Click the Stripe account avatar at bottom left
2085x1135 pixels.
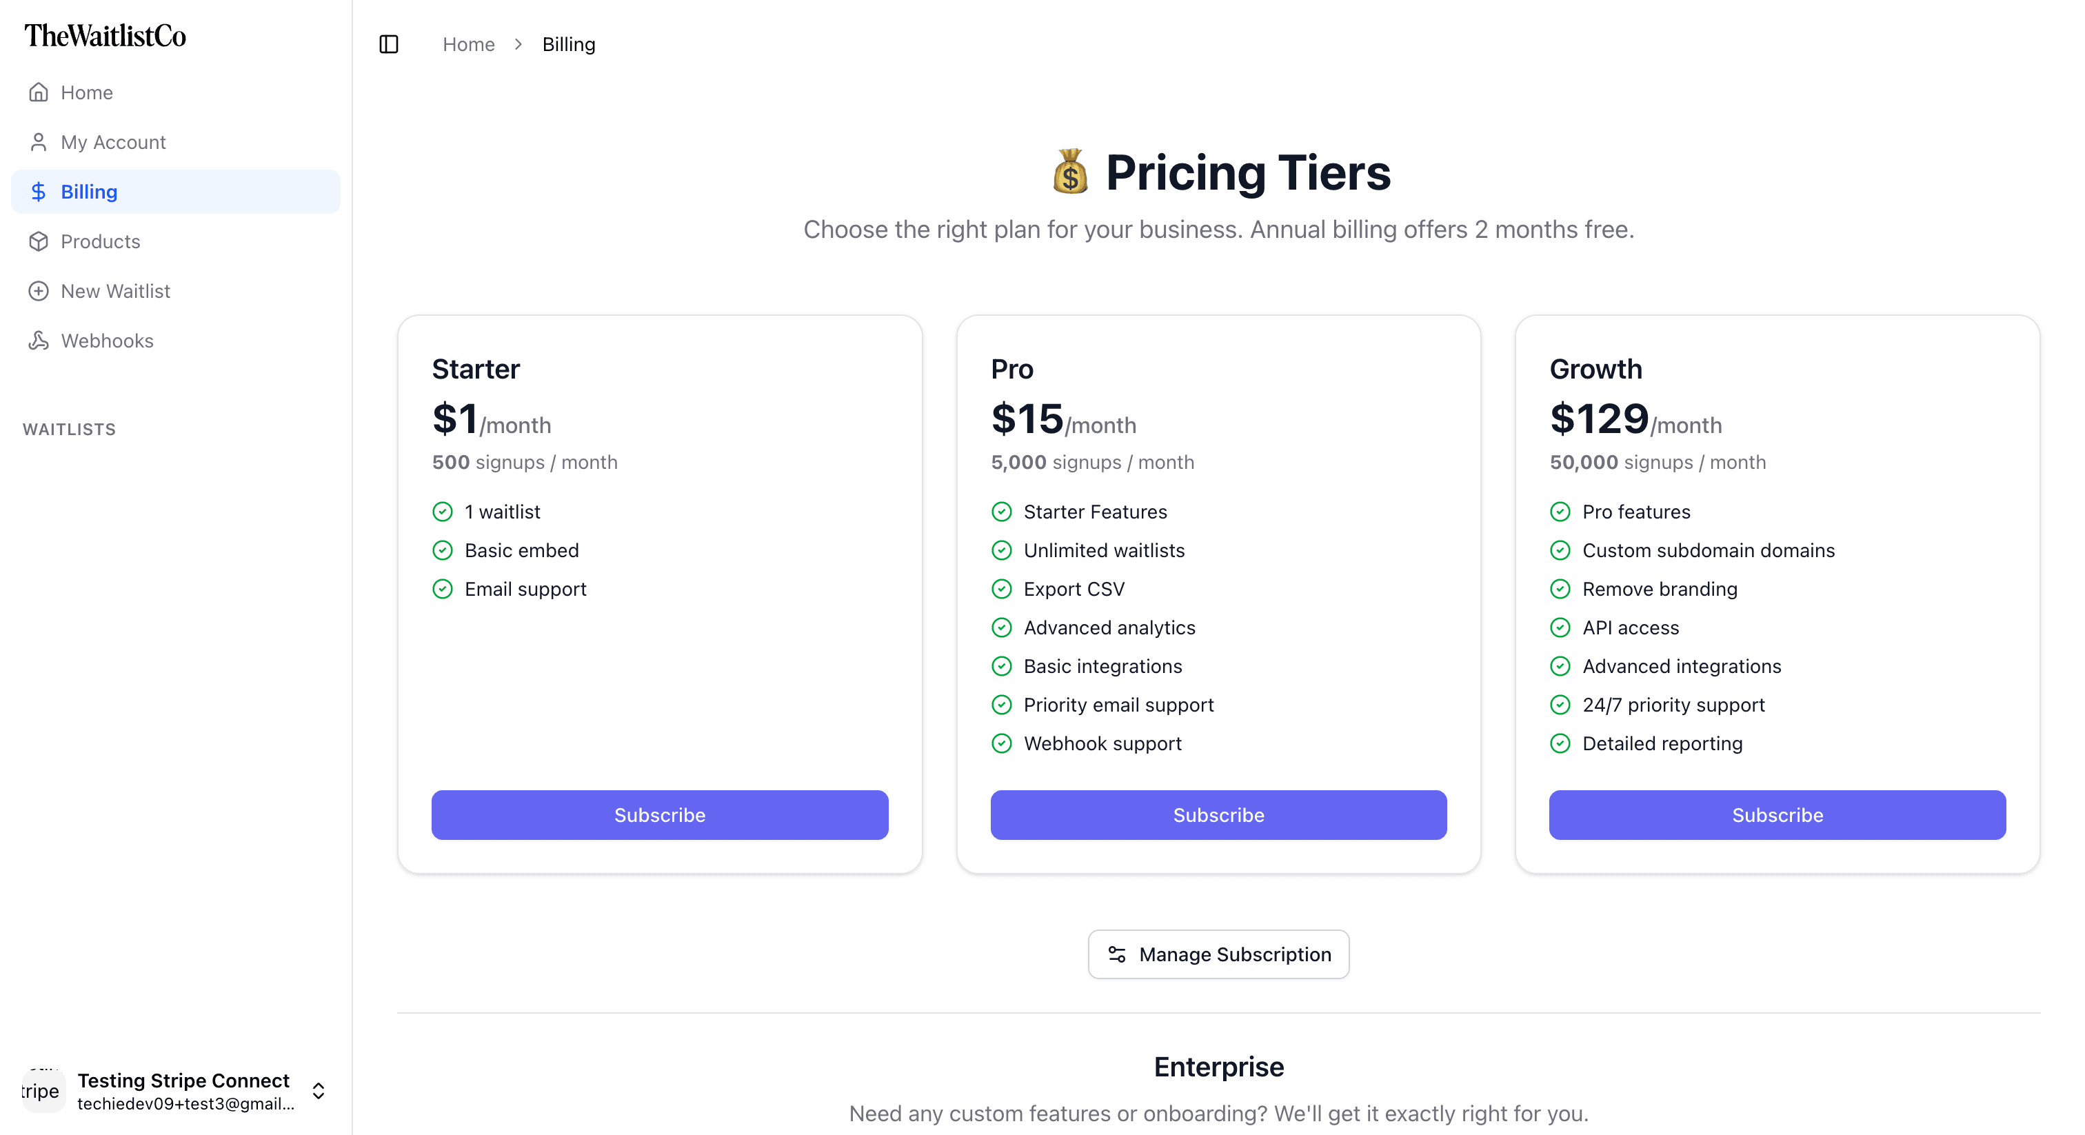(x=42, y=1090)
